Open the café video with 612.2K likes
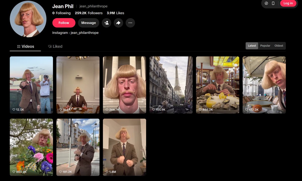The image size is (302, 181). (264, 85)
